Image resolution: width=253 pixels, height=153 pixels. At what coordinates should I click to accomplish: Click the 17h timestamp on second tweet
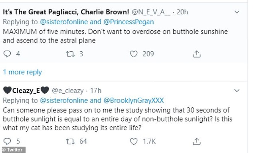[96, 91]
